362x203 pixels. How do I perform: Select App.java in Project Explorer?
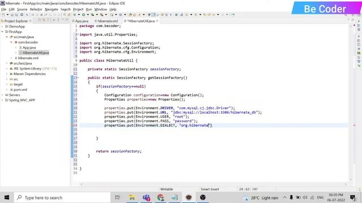(29, 47)
